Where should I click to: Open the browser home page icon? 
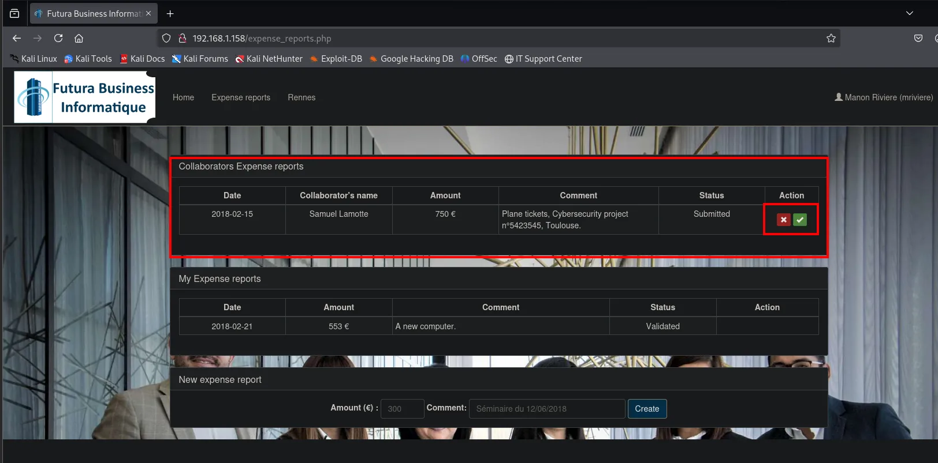tap(79, 38)
